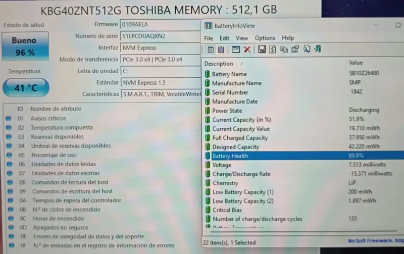Click the Refresh icon in BatteryInfoView toolbar

(273, 49)
